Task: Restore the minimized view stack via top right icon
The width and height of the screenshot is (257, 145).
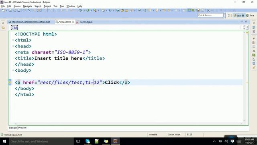Action: tap(254, 23)
